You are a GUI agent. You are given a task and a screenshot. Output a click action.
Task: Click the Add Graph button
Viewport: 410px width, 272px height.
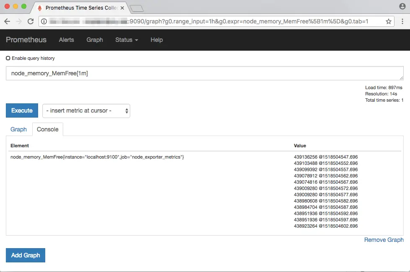[x=26, y=255]
